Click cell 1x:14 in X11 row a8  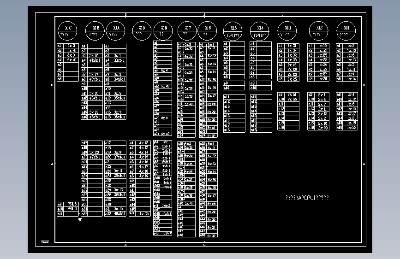pos(350,79)
